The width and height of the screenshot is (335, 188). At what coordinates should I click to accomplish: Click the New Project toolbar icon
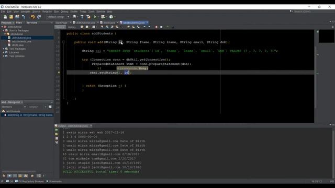point(11,17)
